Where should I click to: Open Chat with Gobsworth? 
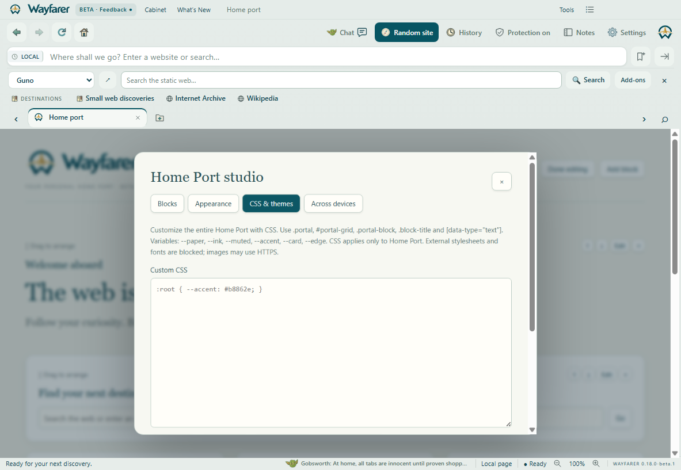click(x=347, y=33)
